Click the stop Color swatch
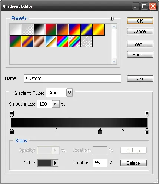 coord(44,163)
